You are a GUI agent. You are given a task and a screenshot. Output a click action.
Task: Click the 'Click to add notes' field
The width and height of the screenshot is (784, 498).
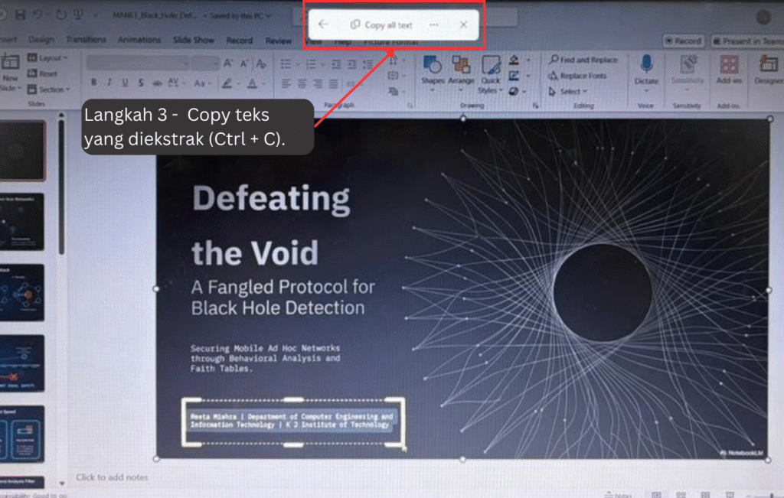point(112,477)
